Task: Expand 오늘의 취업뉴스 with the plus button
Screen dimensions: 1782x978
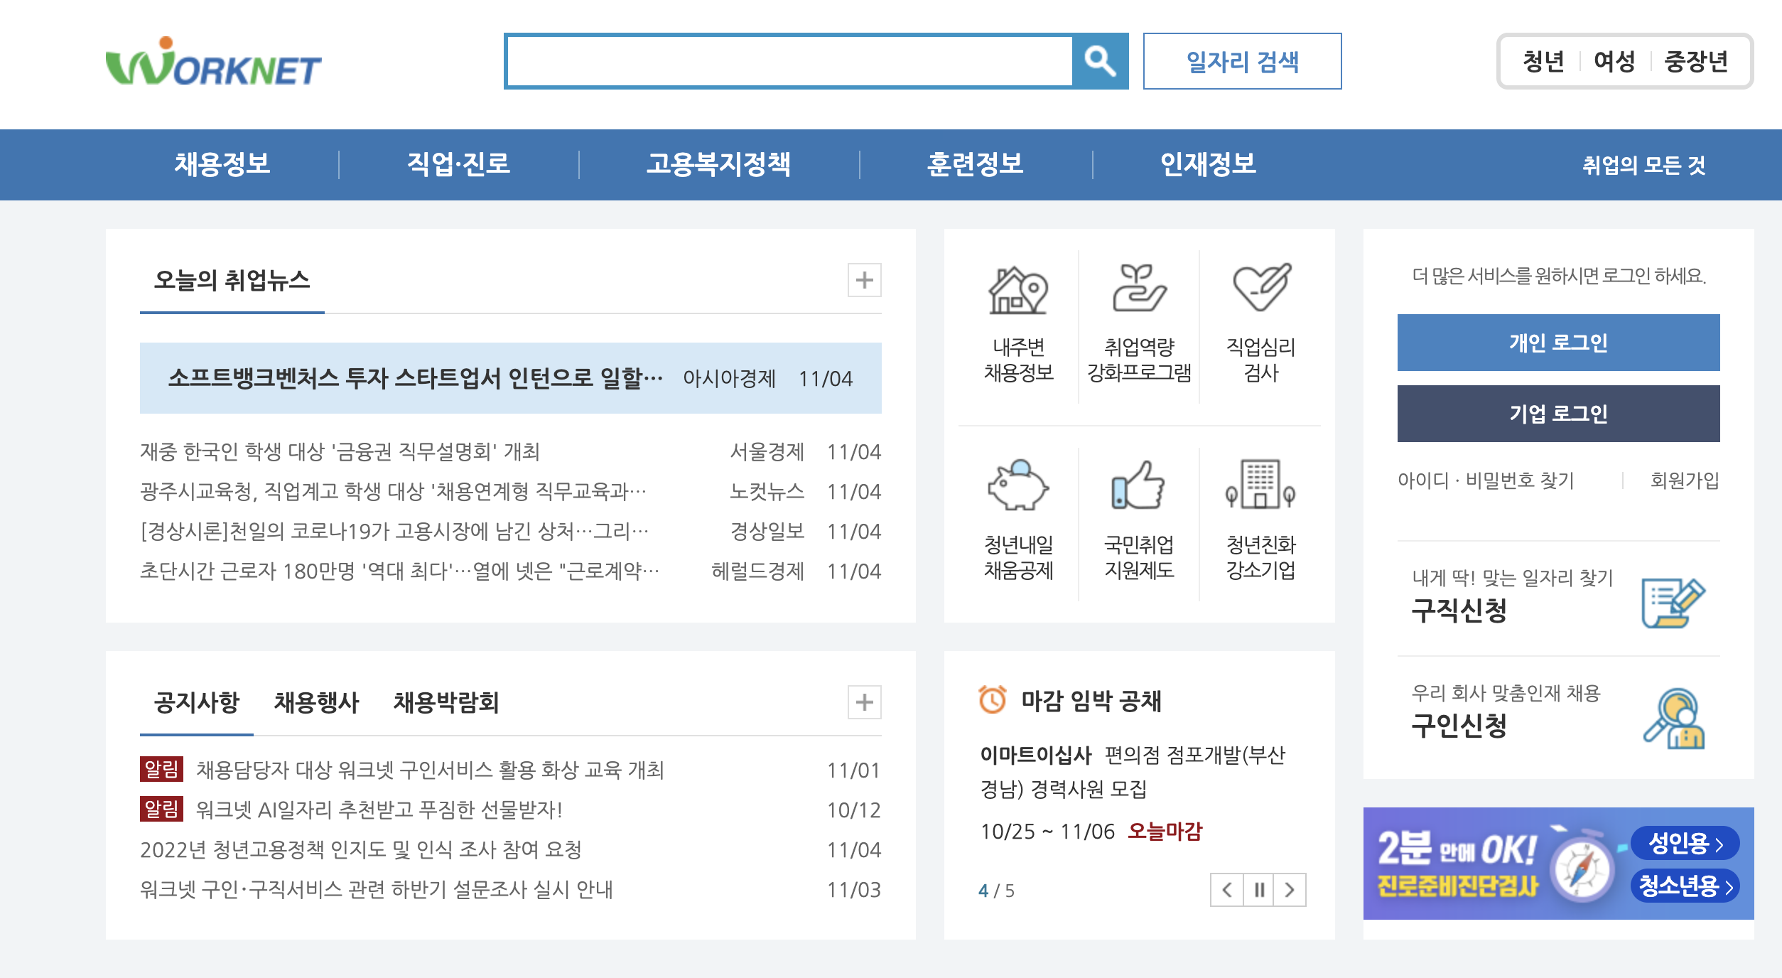Action: tap(864, 281)
